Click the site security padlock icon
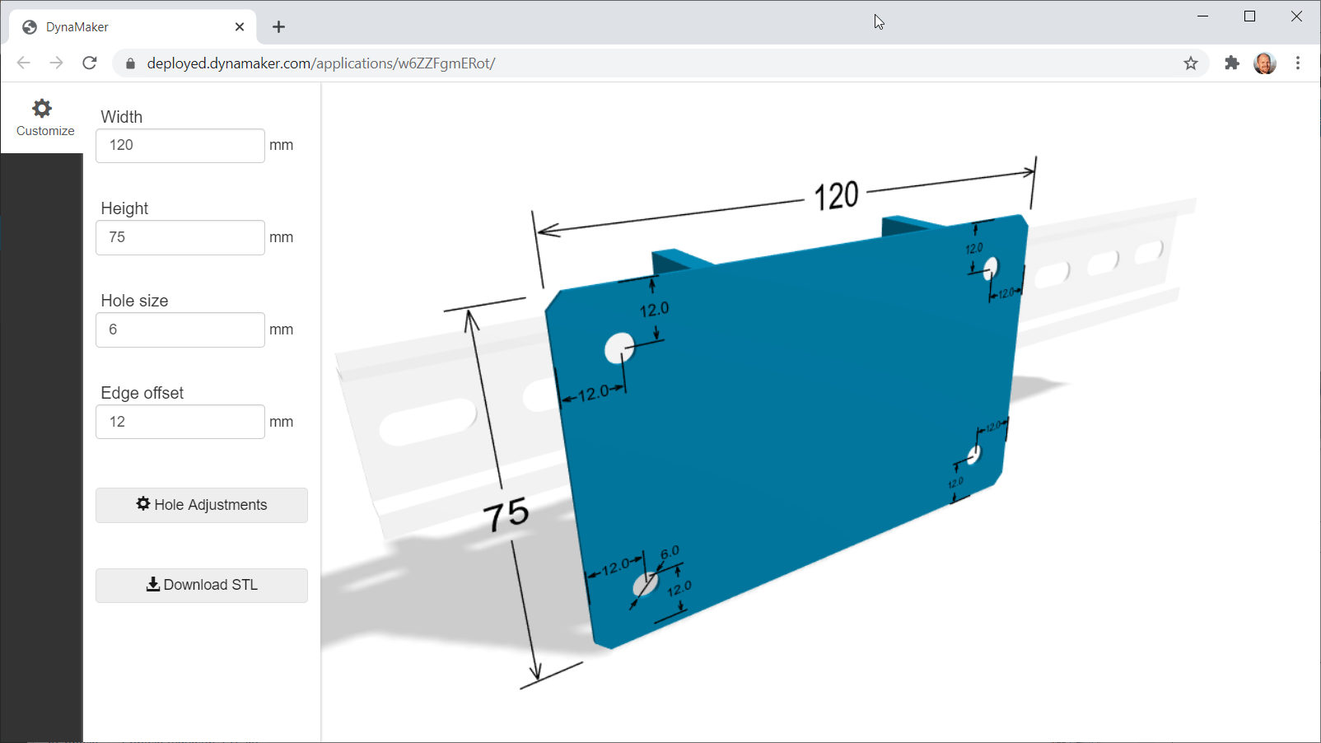 [x=129, y=63]
